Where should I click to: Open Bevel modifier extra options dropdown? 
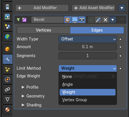click(x=113, y=20)
